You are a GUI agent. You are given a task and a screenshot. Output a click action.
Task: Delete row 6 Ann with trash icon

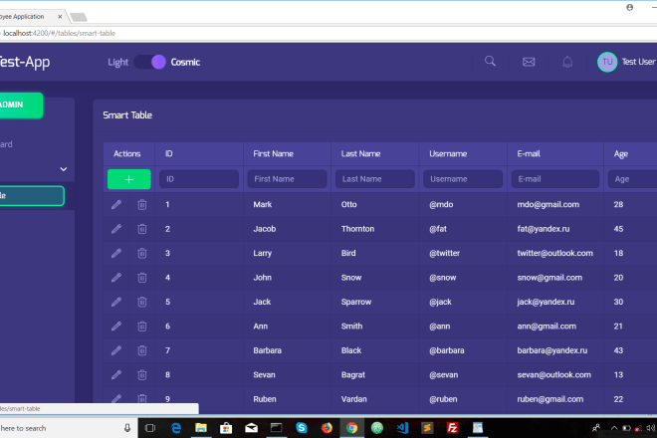142,327
